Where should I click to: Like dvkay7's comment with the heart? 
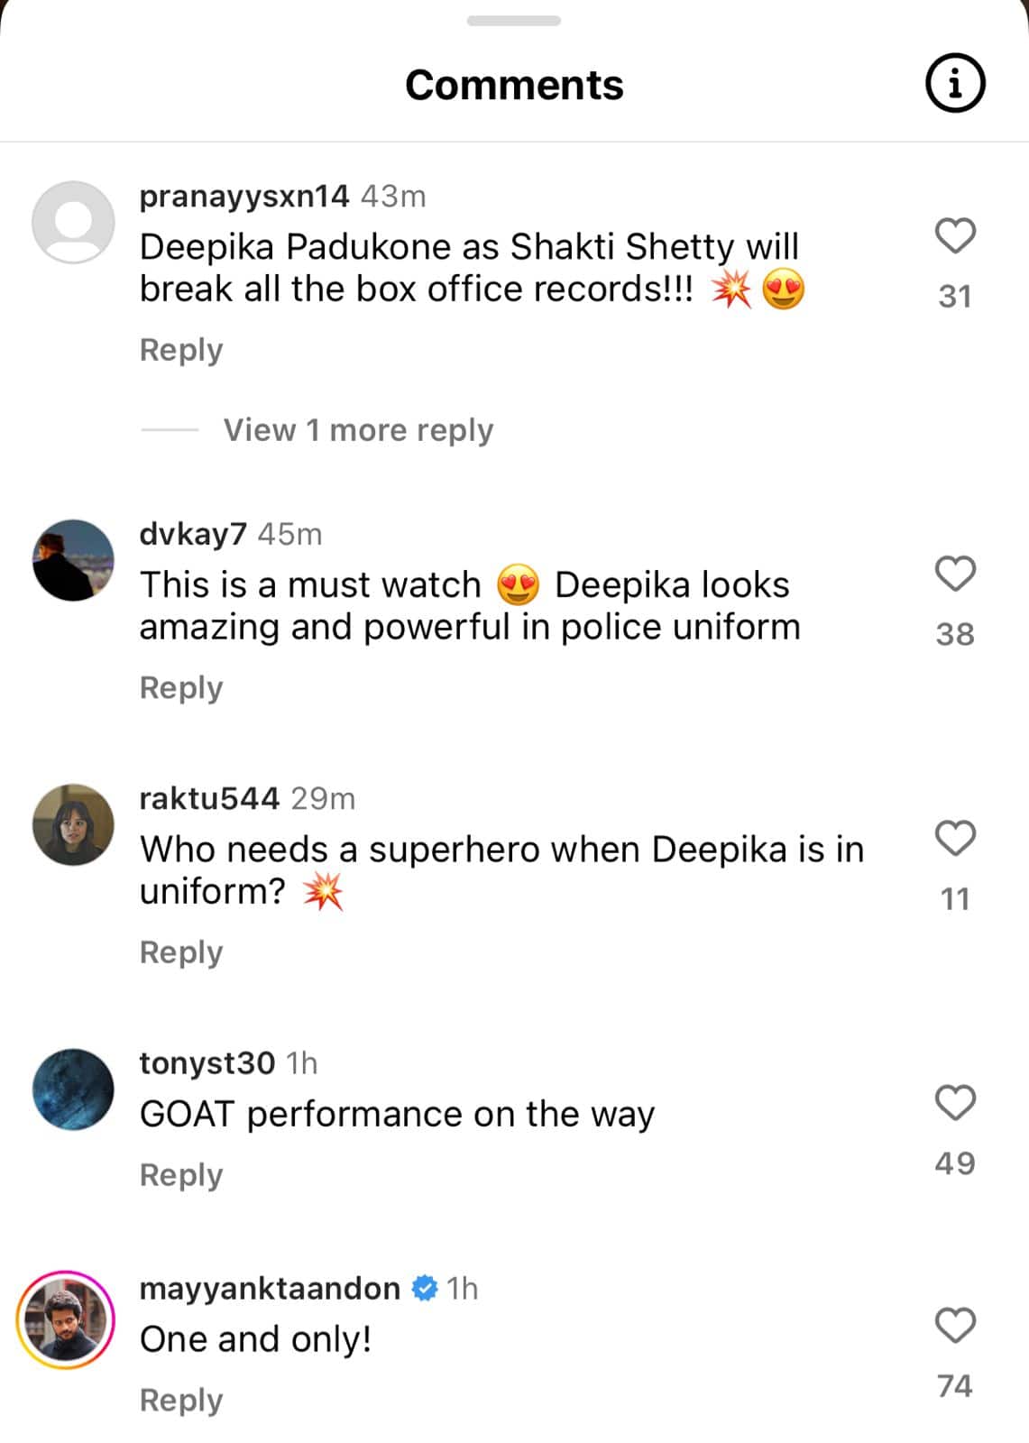point(955,574)
